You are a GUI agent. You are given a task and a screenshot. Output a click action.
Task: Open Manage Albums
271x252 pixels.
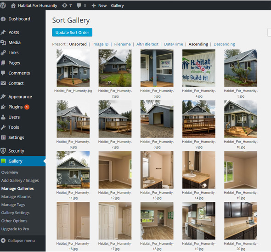(x=16, y=197)
